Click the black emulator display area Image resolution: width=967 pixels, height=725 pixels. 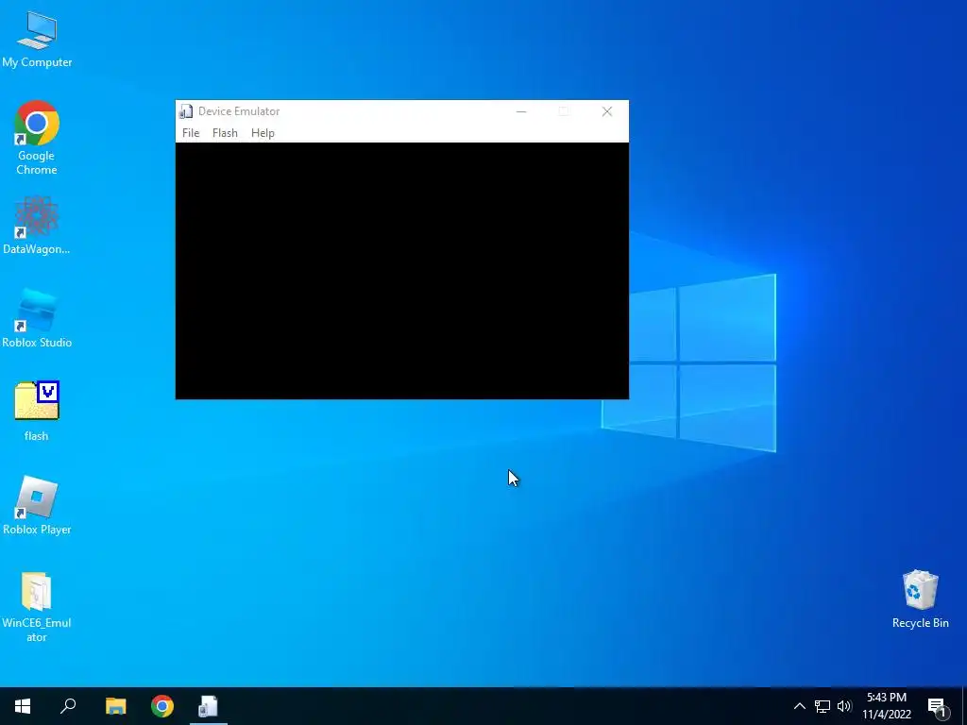click(402, 271)
